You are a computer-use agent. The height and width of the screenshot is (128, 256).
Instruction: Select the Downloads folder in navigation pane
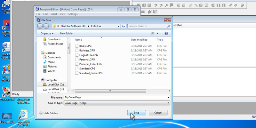point(54,39)
